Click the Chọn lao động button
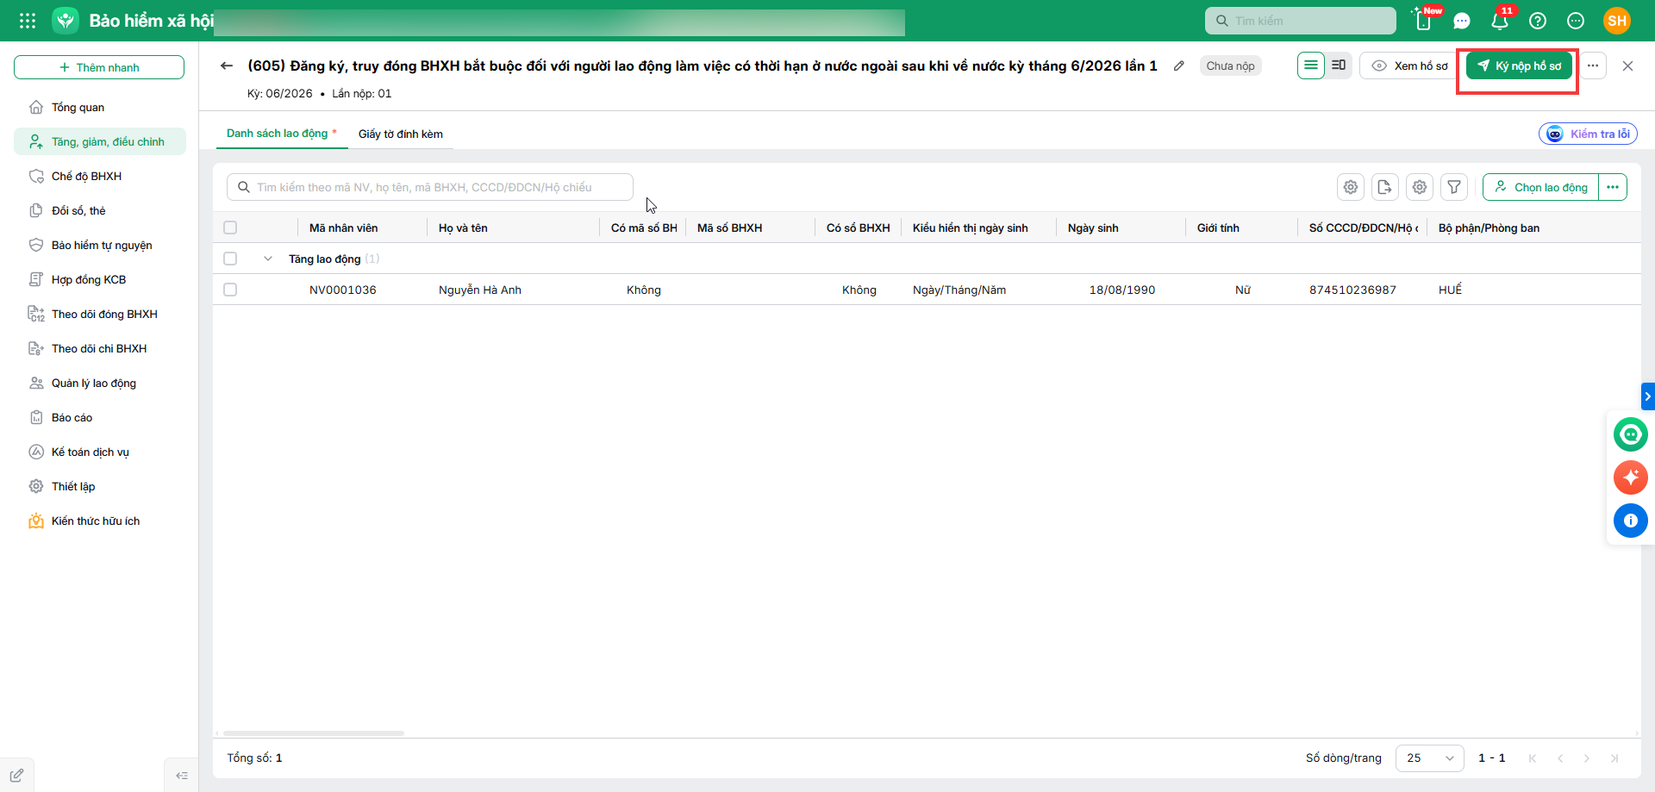 1541,187
